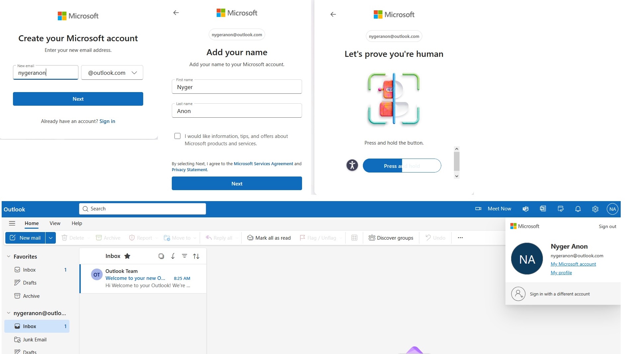635x354 pixels.
Task: Click the Last name field
Action: [237, 110]
